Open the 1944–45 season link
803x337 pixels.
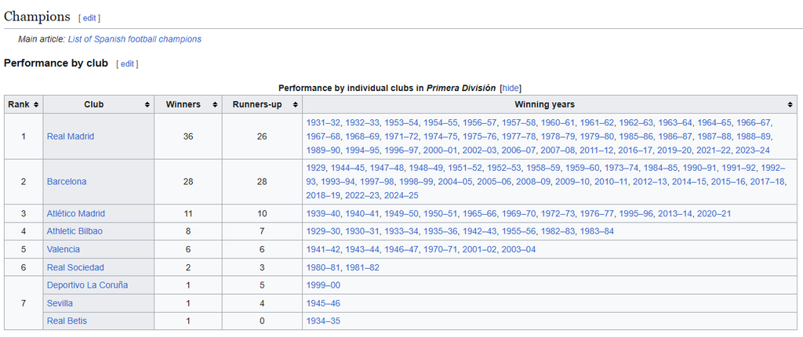[347, 168]
